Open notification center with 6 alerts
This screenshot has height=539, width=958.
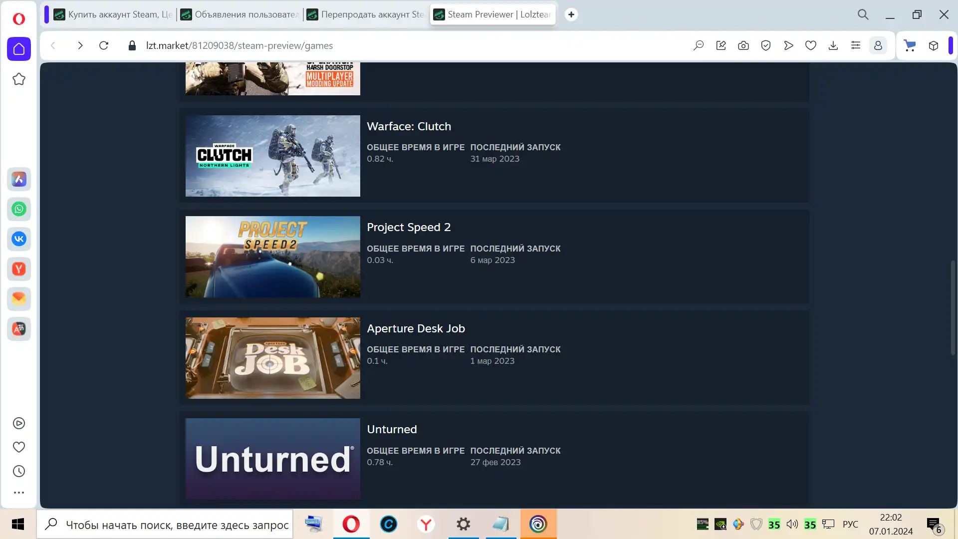pos(934,525)
